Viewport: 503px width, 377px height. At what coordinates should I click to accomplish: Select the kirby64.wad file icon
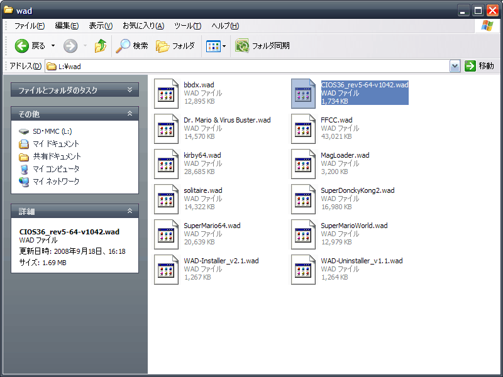(x=166, y=164)
